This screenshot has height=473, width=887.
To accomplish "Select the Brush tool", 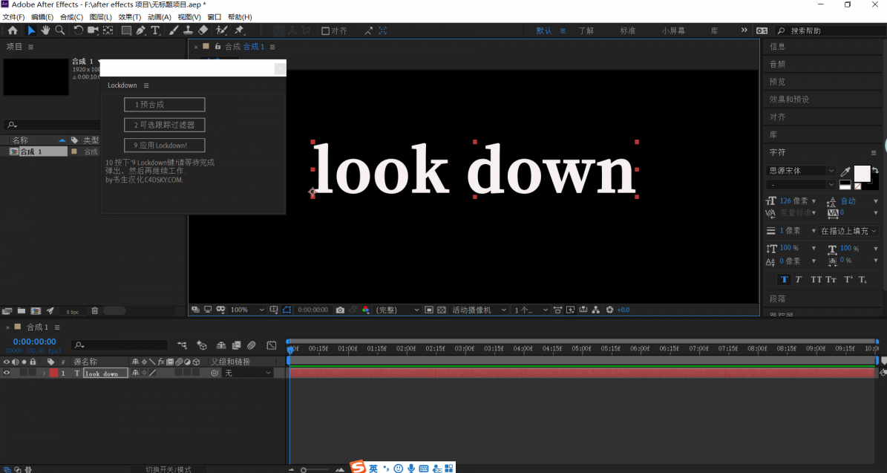I will pyautogui.click(x=174, y=30).
